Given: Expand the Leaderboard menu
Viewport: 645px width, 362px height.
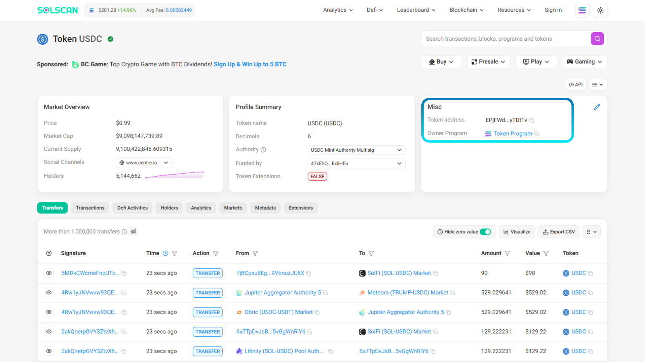Looking at the screenshot, I should point(416,10).
